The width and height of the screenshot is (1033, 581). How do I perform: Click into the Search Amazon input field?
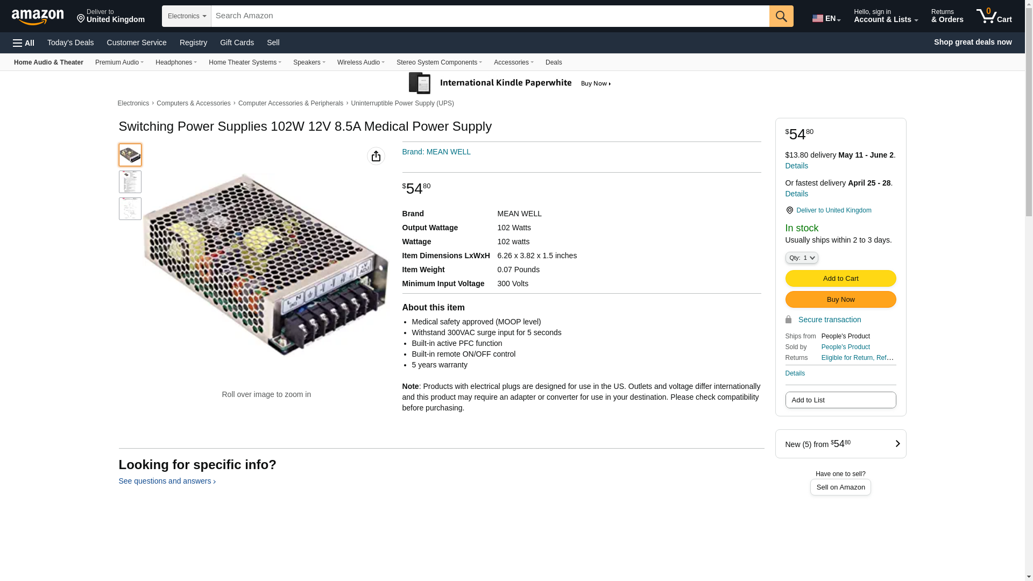pyautogui.click(x=490, y=16)
